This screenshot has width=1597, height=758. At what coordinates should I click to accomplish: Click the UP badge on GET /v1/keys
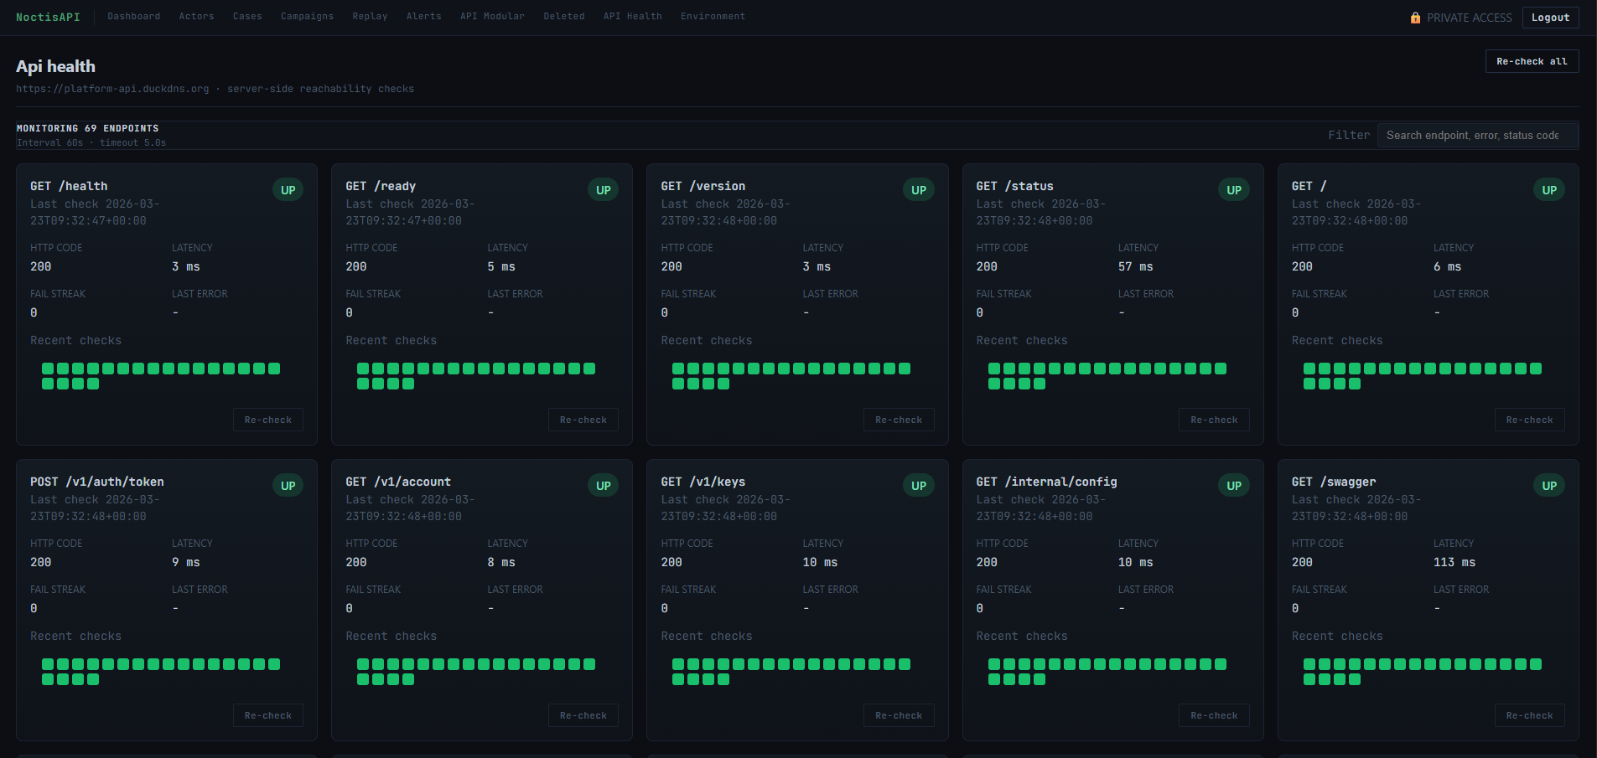coord(919,486)
